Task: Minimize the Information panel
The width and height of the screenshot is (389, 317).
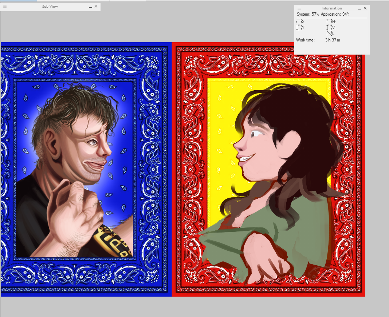Action: point(360,8)
